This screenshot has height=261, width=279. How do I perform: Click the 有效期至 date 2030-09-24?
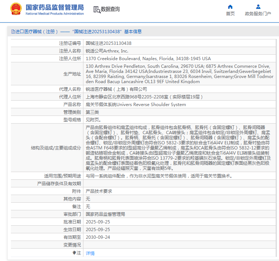[x=98, y=237]
